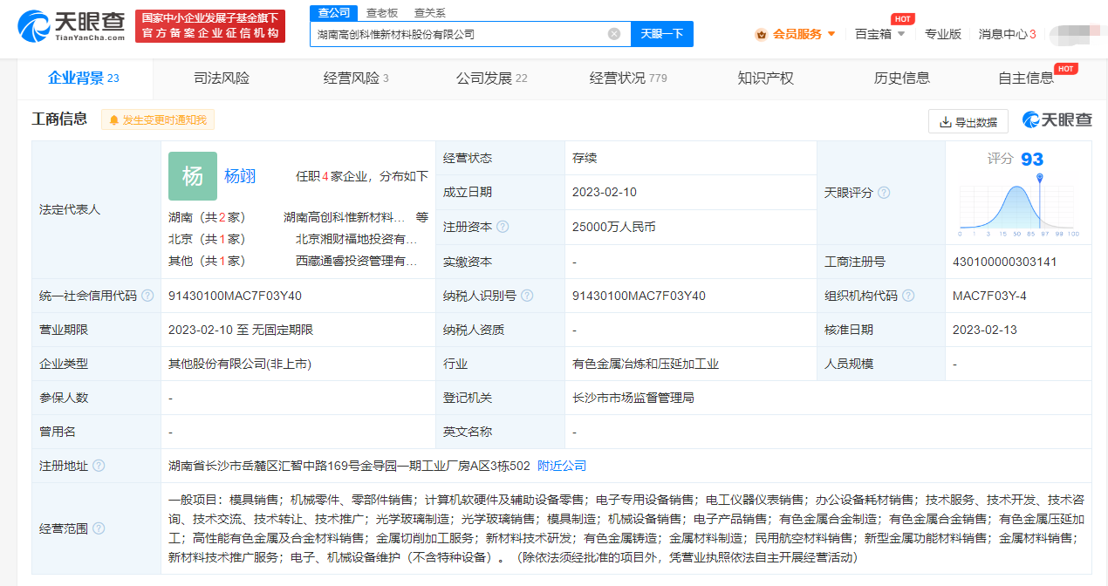
Task: Open the 自主信息 tab
Action: 1026,78
